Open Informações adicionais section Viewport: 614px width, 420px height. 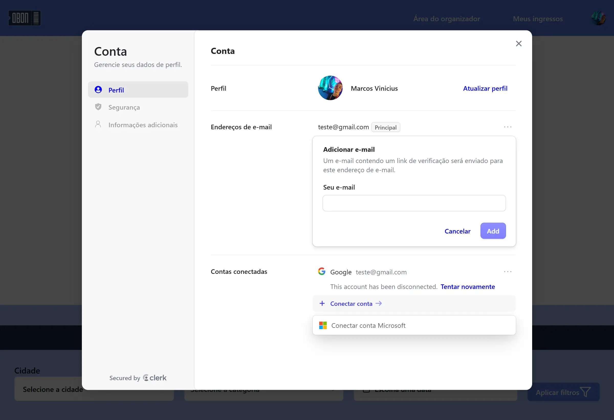coord(138,125)
